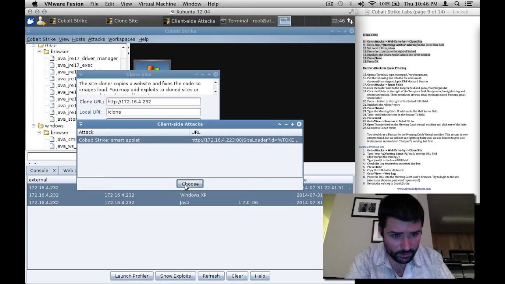Click the Refresh button
The width and height of the screenshot is (505, 284).
pyautogui.click(x=211, y=276)
